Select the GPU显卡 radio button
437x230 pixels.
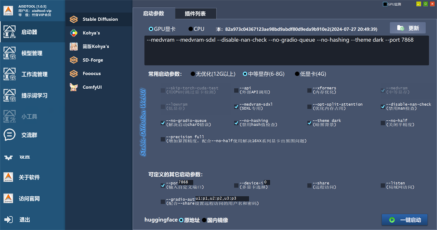(151, 29)
